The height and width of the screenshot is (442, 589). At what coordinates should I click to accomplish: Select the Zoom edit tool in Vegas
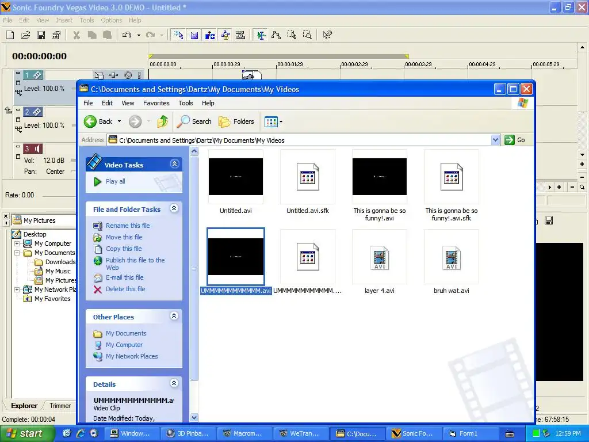point(307,35)
